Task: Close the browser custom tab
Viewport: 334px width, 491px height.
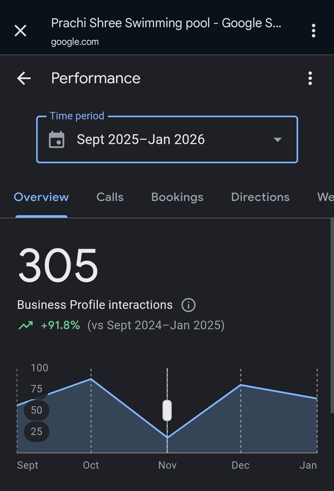Action: click(20, 31)
